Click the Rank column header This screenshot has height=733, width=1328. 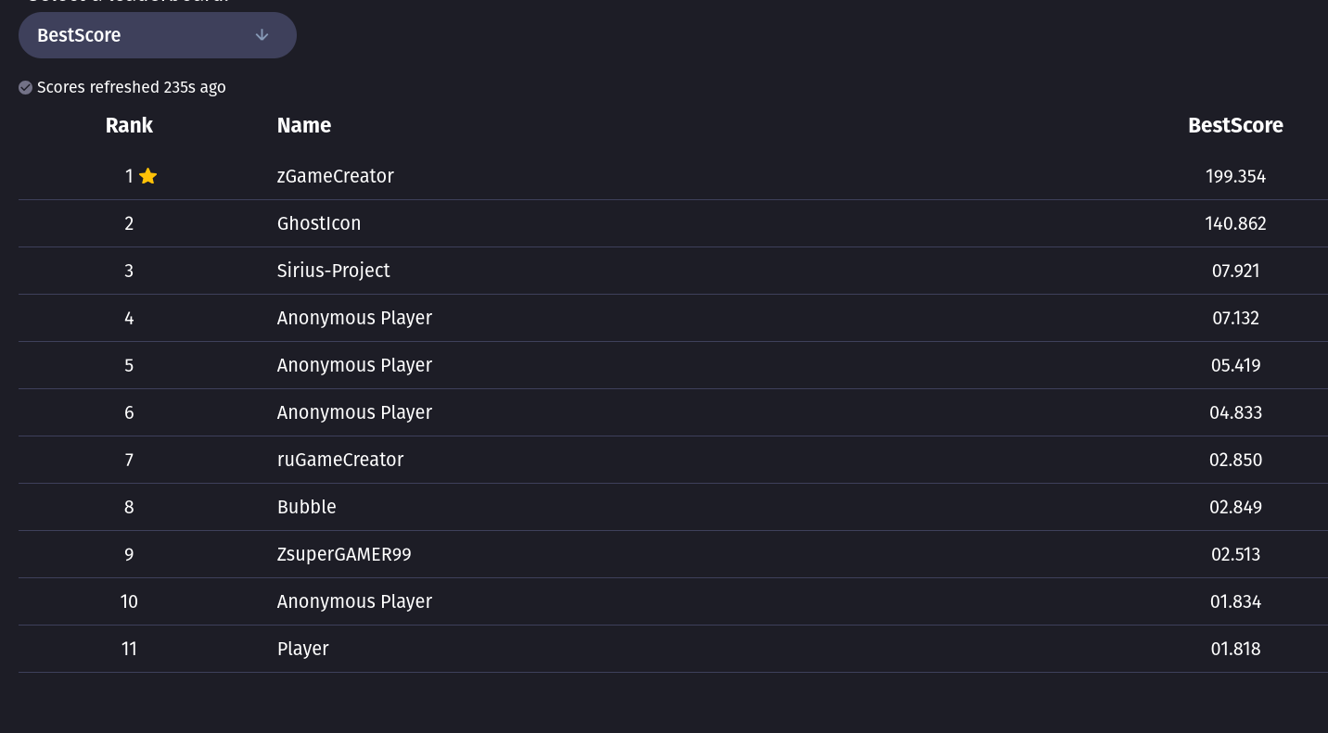pyautogui.click(x=129, y=125)
